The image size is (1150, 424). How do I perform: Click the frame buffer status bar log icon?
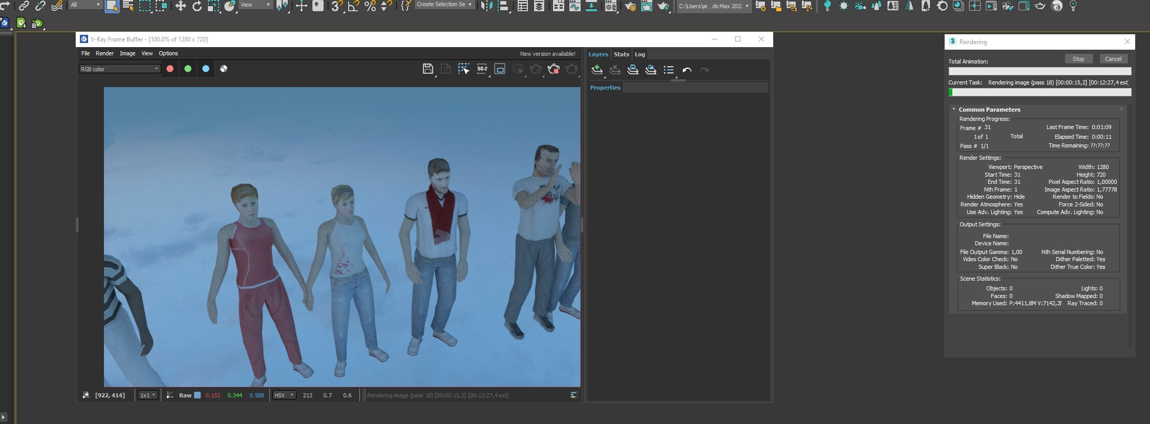click(x=573, y=395)
